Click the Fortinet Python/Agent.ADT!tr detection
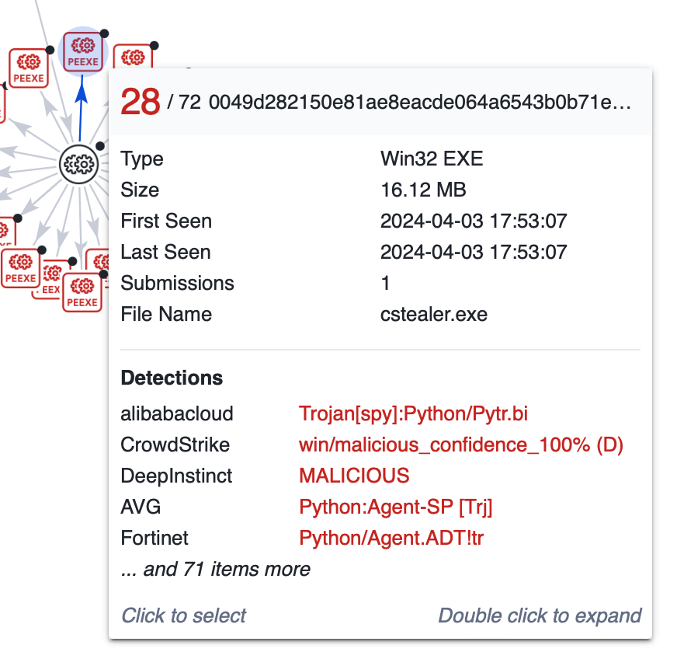Image resolution: width=677 pixels, height=659 pixels. pyautogui.click(x=391, y=537)
